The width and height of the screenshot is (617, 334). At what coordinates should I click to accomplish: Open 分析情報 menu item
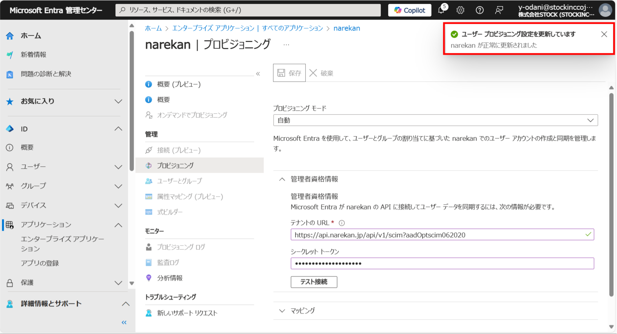(x=170, y=278)
